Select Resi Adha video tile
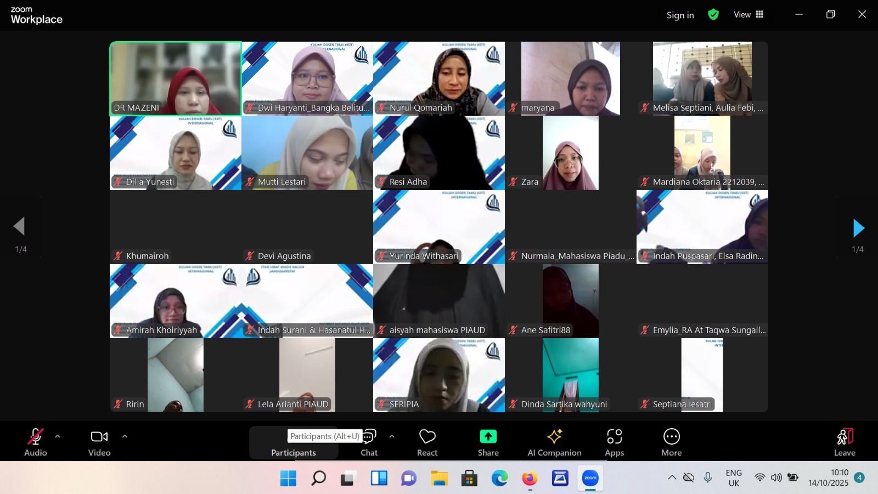Image resolution: width=878 pixels, height=494 pixels. coord(439,153)
